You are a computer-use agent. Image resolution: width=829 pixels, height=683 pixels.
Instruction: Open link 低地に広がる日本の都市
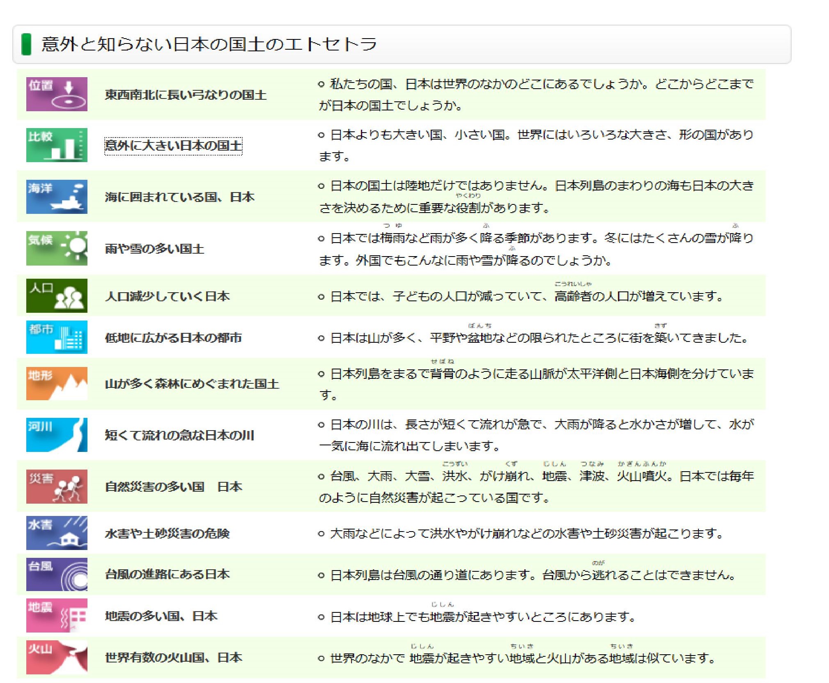point(173,337)
